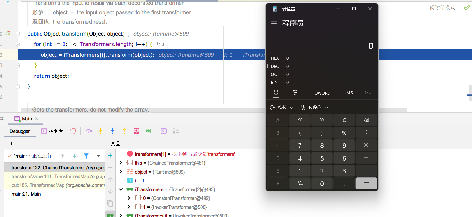Click the filter frames funnel icon
Screen dimensions: 472x217
86,156
